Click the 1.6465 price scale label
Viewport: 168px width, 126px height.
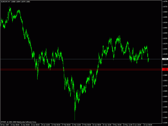pos(165,28)
